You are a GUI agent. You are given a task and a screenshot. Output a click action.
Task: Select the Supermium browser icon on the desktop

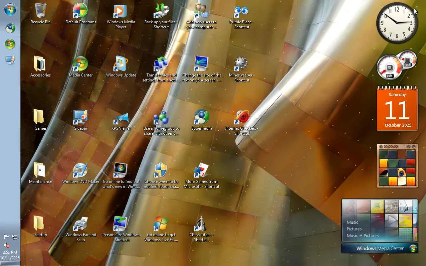tap(201, 120)
